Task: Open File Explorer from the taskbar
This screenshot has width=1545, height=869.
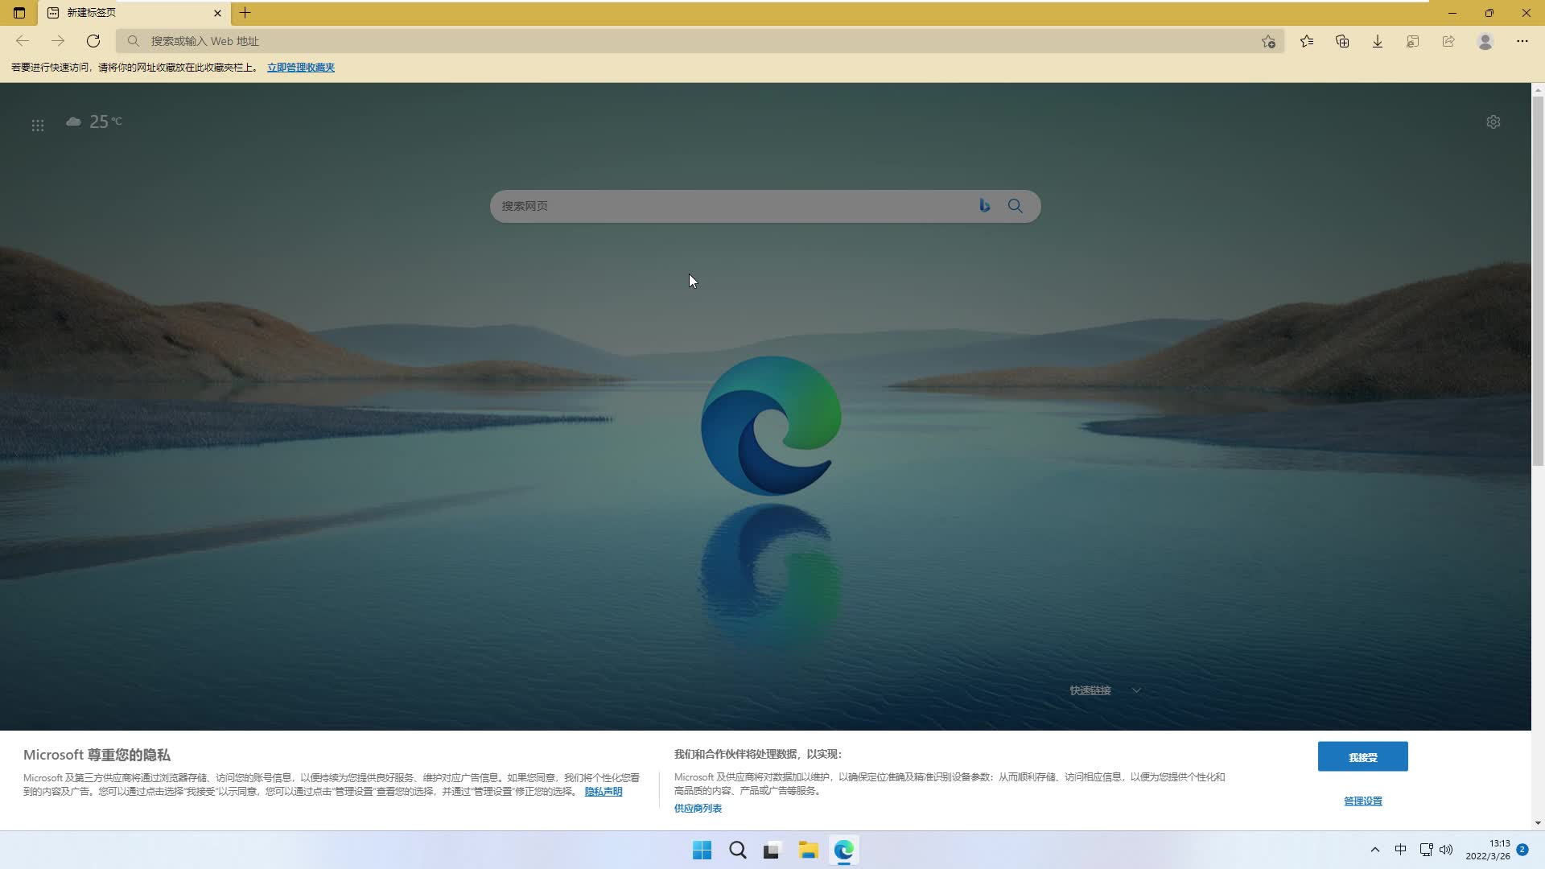Action: click(808, 850)
